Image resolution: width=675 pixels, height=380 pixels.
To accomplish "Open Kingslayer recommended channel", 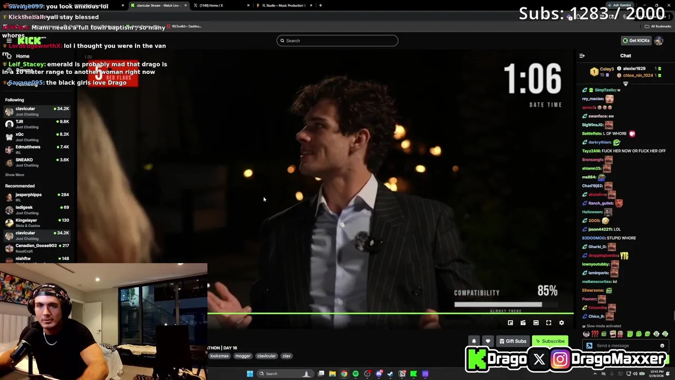I will coord(37,222).
